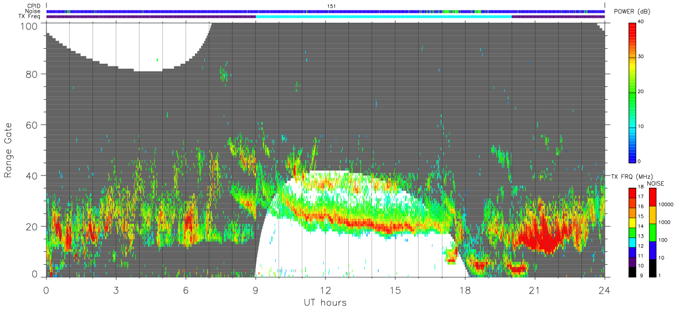The image size is (680, 314).
Task: Click the UT hours axis title
Action: (x=325, y=302)
